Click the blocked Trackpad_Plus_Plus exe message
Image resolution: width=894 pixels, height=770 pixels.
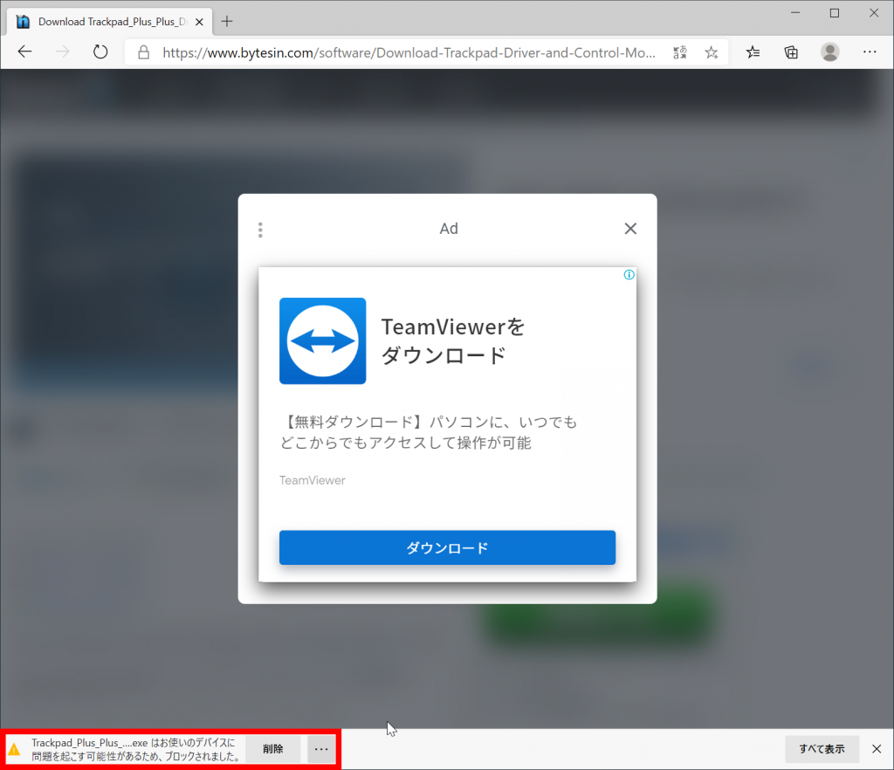click(x=135, y=749)
